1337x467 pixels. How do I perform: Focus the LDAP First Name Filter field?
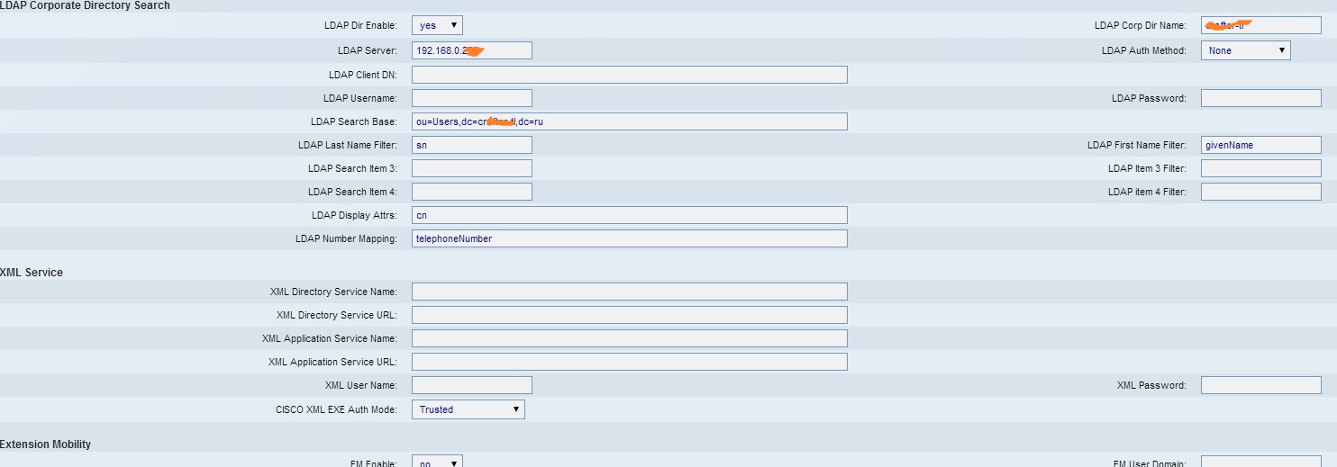[x=1260, y=145]
